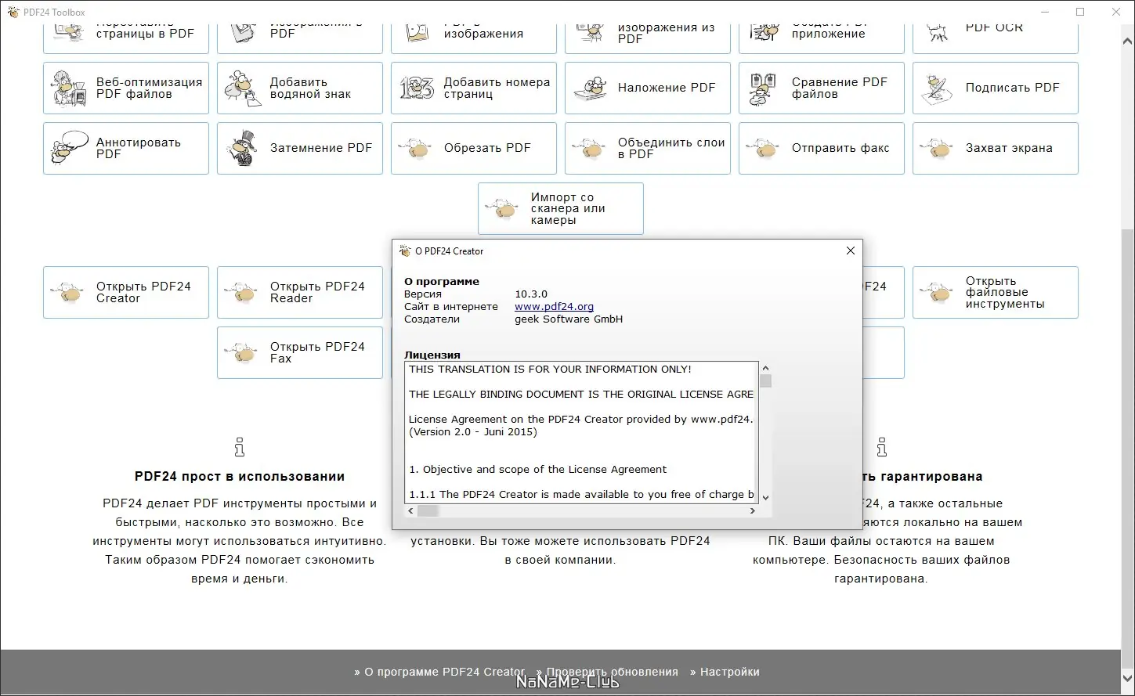This screenshot has width=1135, height=696.
Task: Launch the Затемнение PDF tool
Action: (300, 148)
